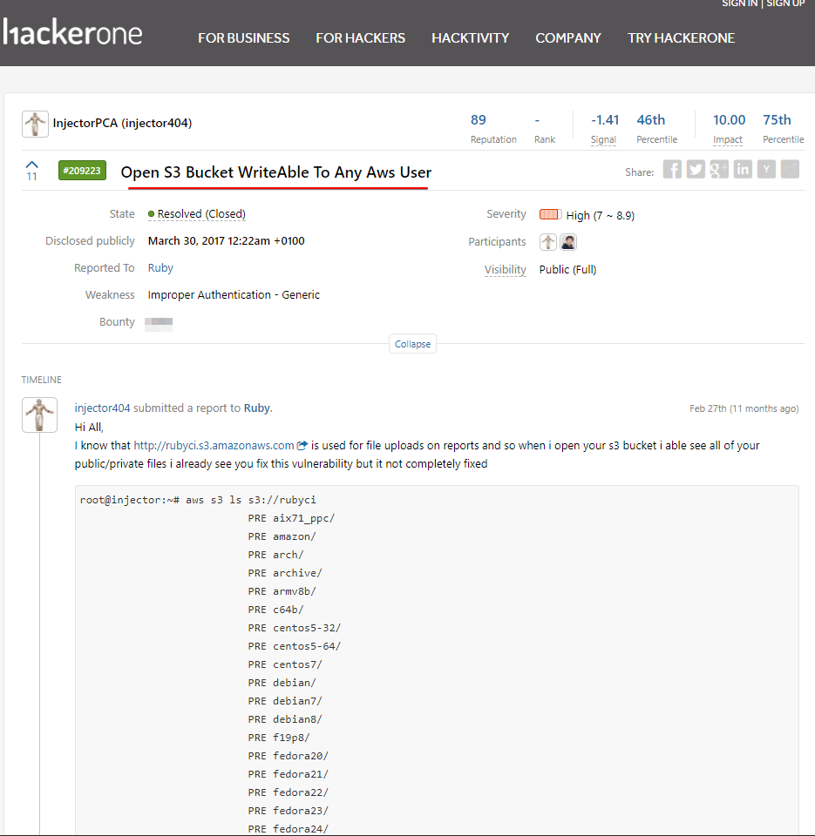
Task: Open second participant avatar with photo
Action: pos(567,242)
